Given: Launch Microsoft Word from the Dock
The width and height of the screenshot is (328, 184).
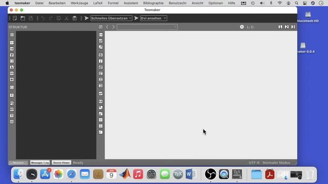Looking at the screenshot, I should tap(191, 174).
